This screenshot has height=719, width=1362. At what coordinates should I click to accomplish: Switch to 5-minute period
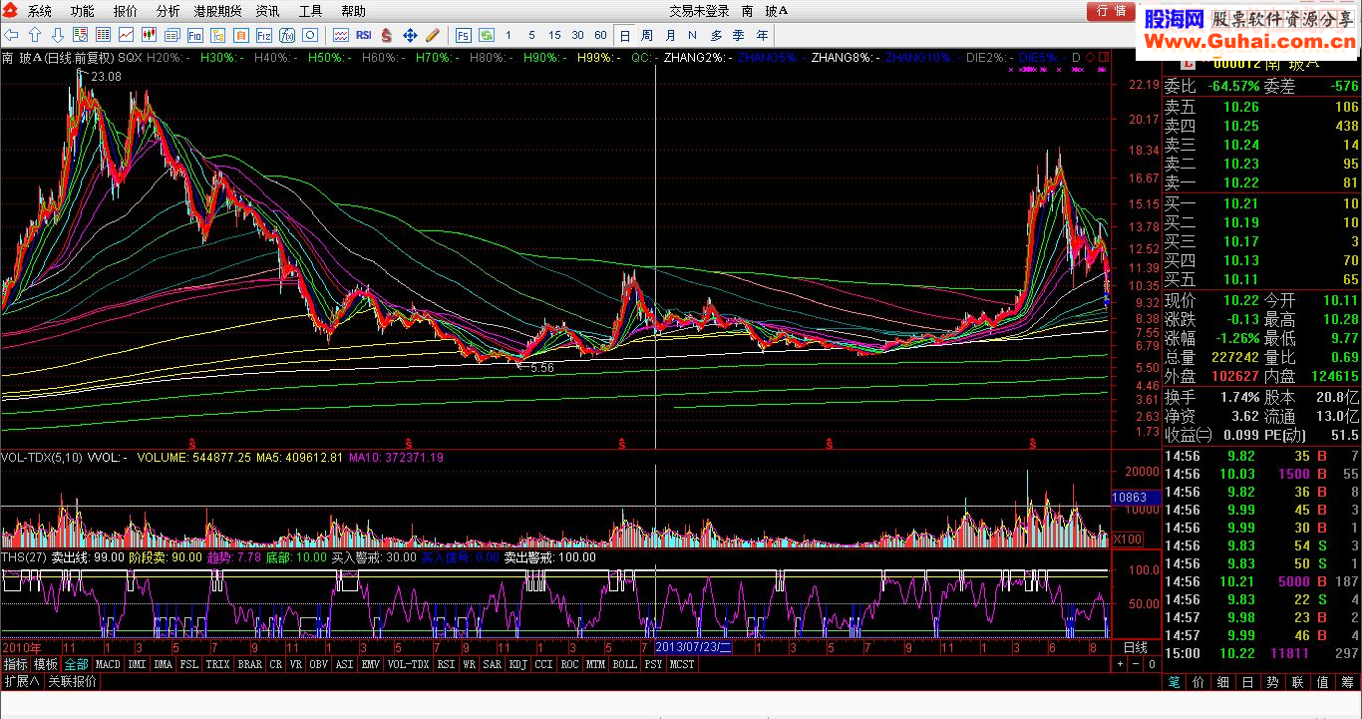coord(531,35)
